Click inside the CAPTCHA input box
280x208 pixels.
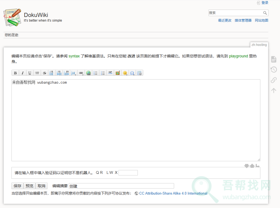point(128,172)
